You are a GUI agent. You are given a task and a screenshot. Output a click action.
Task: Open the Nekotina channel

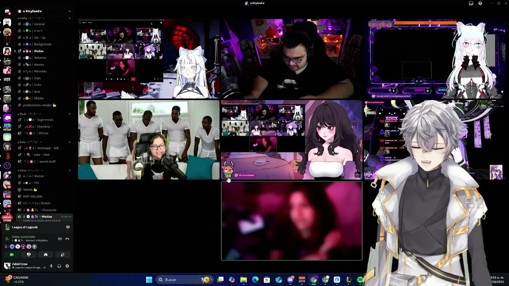pos(44,58)
